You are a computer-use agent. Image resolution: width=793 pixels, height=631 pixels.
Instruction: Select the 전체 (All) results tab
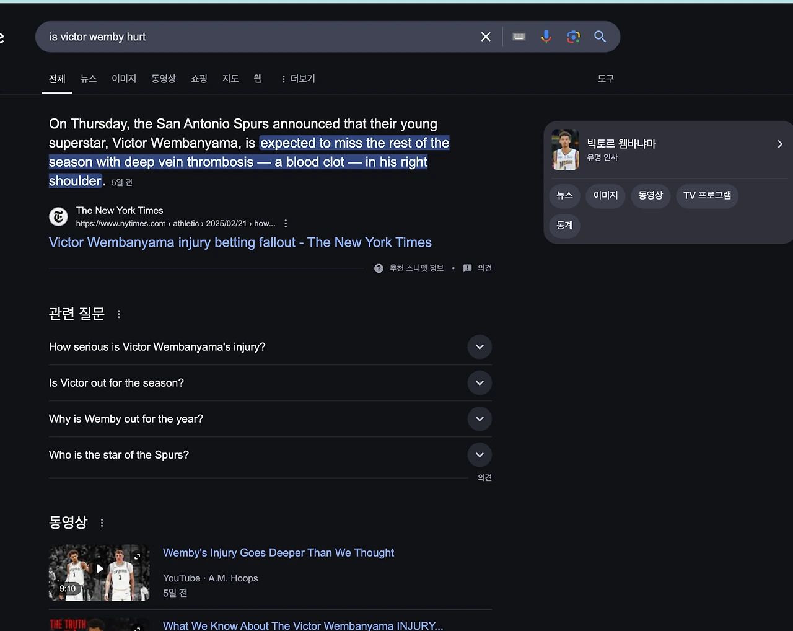tap(57, 79)
